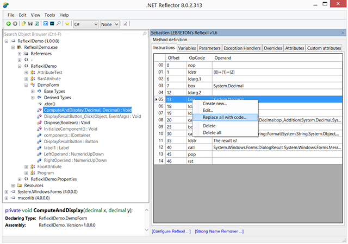The width and height of the screenshot is (348, 244).
Task: Click the References folder icon
Action: coord(26,54)
